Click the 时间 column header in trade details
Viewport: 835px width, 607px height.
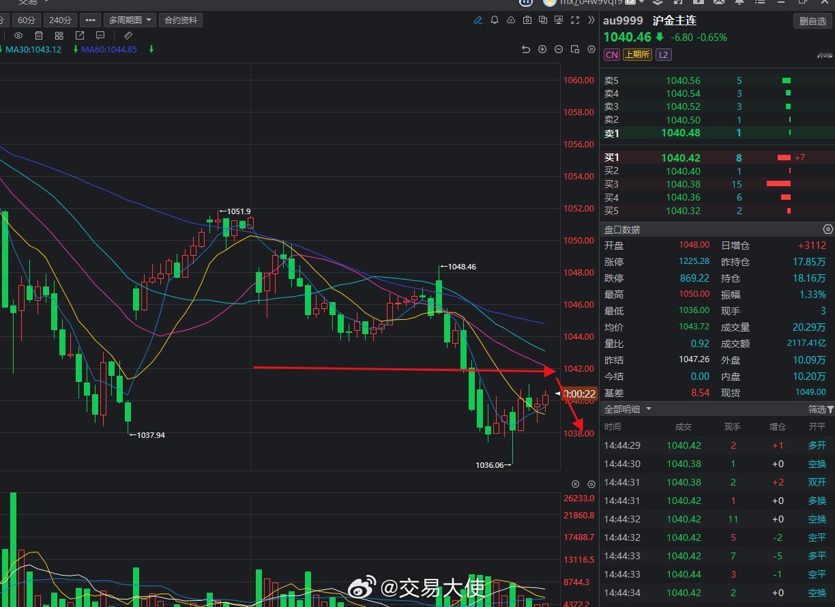(613, 427)
